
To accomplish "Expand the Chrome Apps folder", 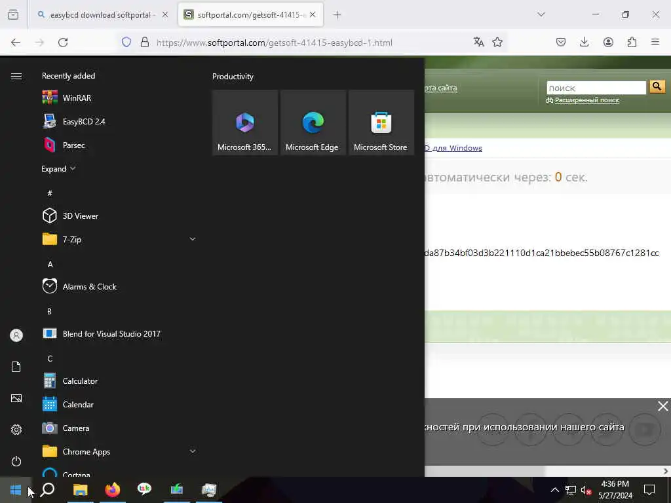I will point(119,451).
